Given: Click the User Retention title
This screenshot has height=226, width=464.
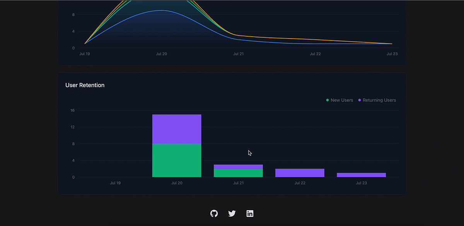Looking at the screenshot, I should (x=85, y=85).
